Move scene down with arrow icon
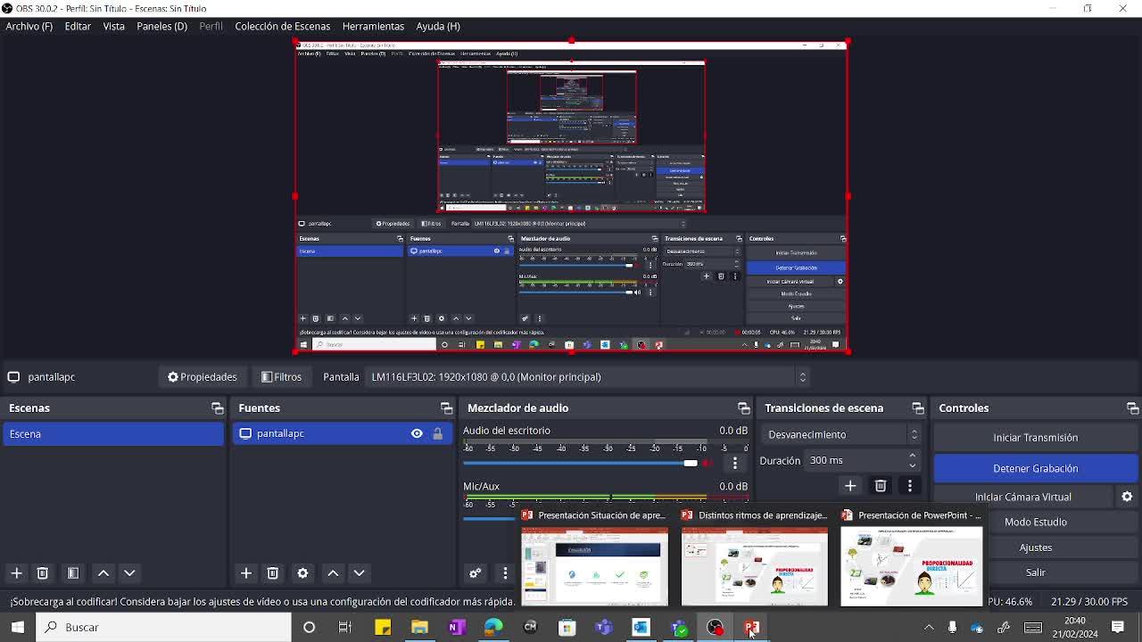The height and width of the screenshot is (642, 1142). [129, 573]
